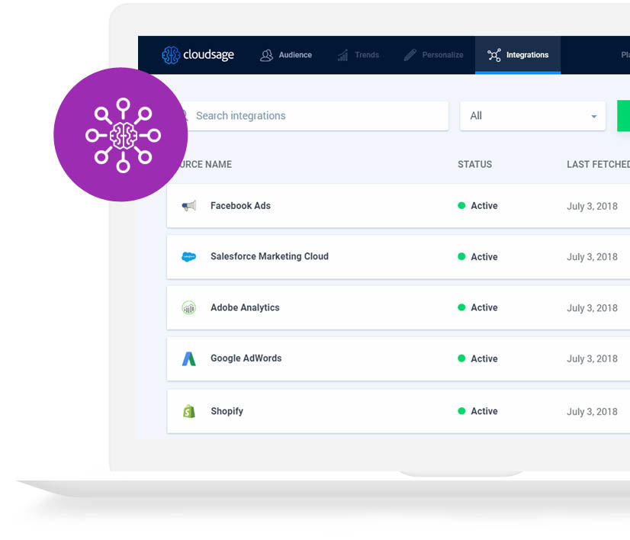Click the Google AdWords logo icon
Image resolution: width=630 pixels, height=540 pixels.
coord(188,358)
